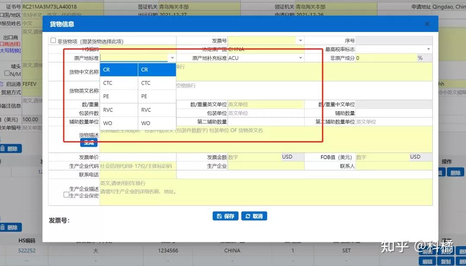Open the 发票号 dropdown
The width and height of the screenshot is (466, 266).
pyautogui.click(x=301, y=40)
